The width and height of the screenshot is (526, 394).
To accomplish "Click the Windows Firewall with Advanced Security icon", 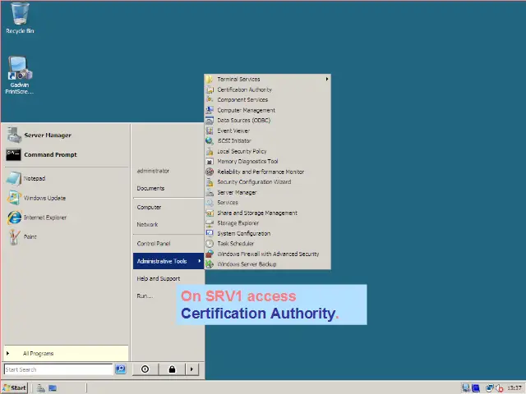I will click(x=210, y=254).
